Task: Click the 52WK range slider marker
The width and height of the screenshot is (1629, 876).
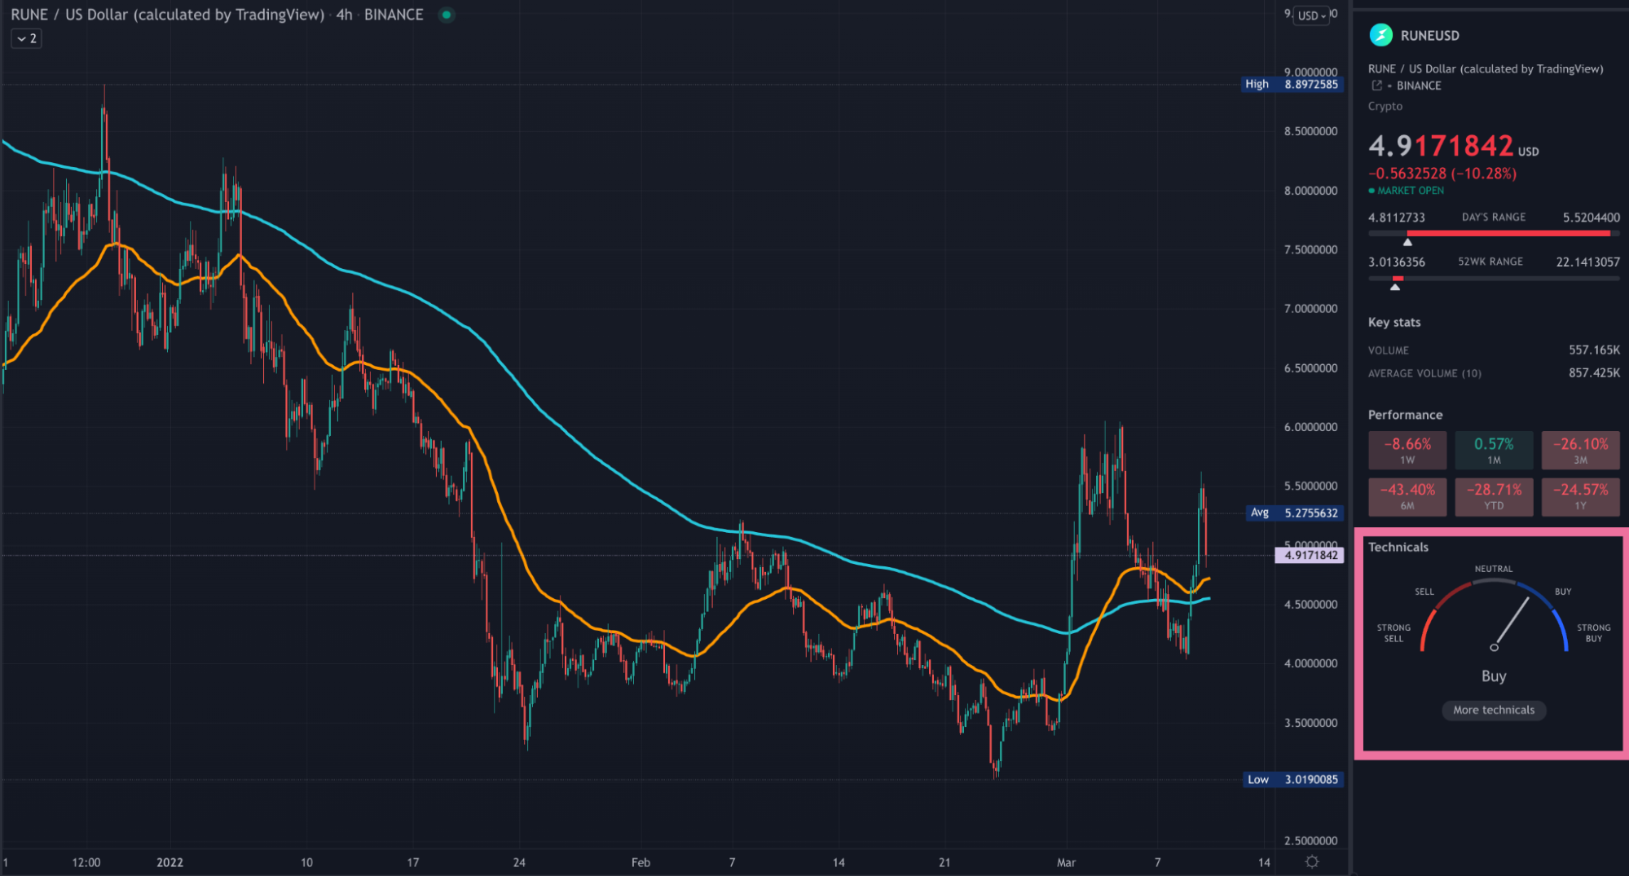Action: pyautogui.click(x=1395, y=287)
